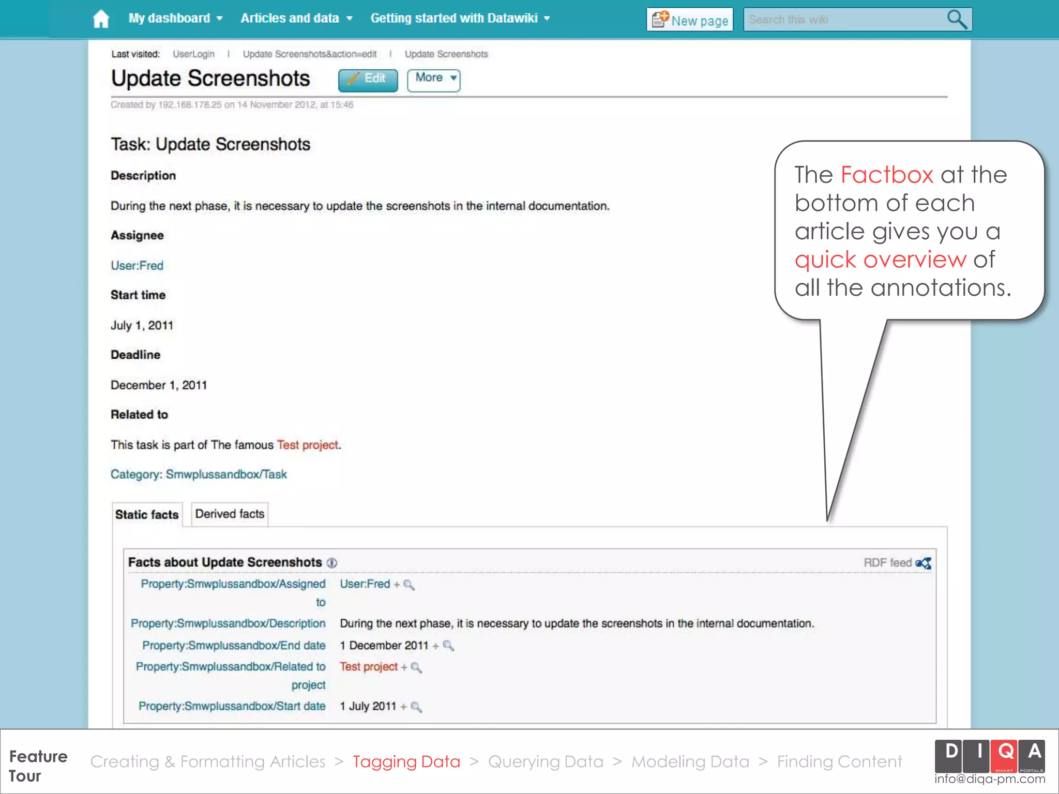
Task: Click the plus next to 1 December 2011
Action: 435,646
